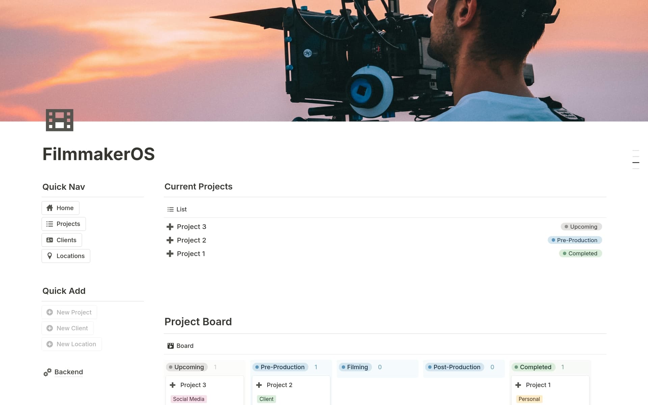
Task: Click the Completed status pill for Project 1
Action: pos(580,253)
